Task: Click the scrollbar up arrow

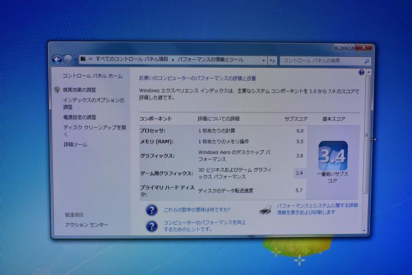Action: (368, 72)
